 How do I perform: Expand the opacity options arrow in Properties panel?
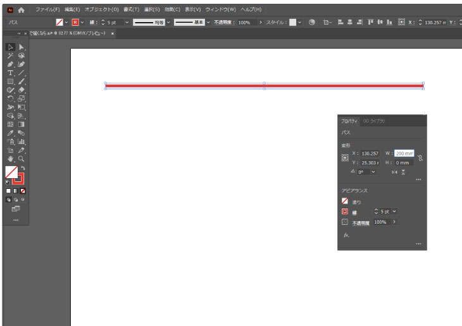tap(394, 222)
